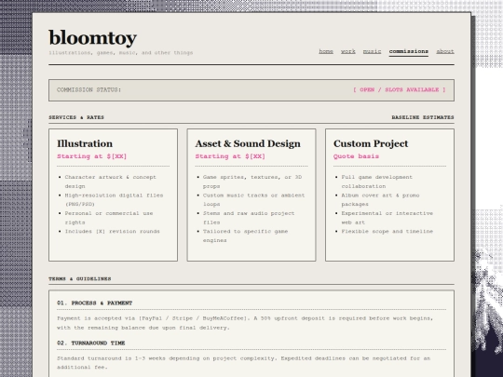Open the home navigation link
Image resolution: width=503 pixels, height=377 pixels.
326,51
